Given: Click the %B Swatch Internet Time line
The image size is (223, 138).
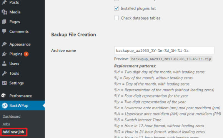Looking at the screenshot, I should coord(138,120).
